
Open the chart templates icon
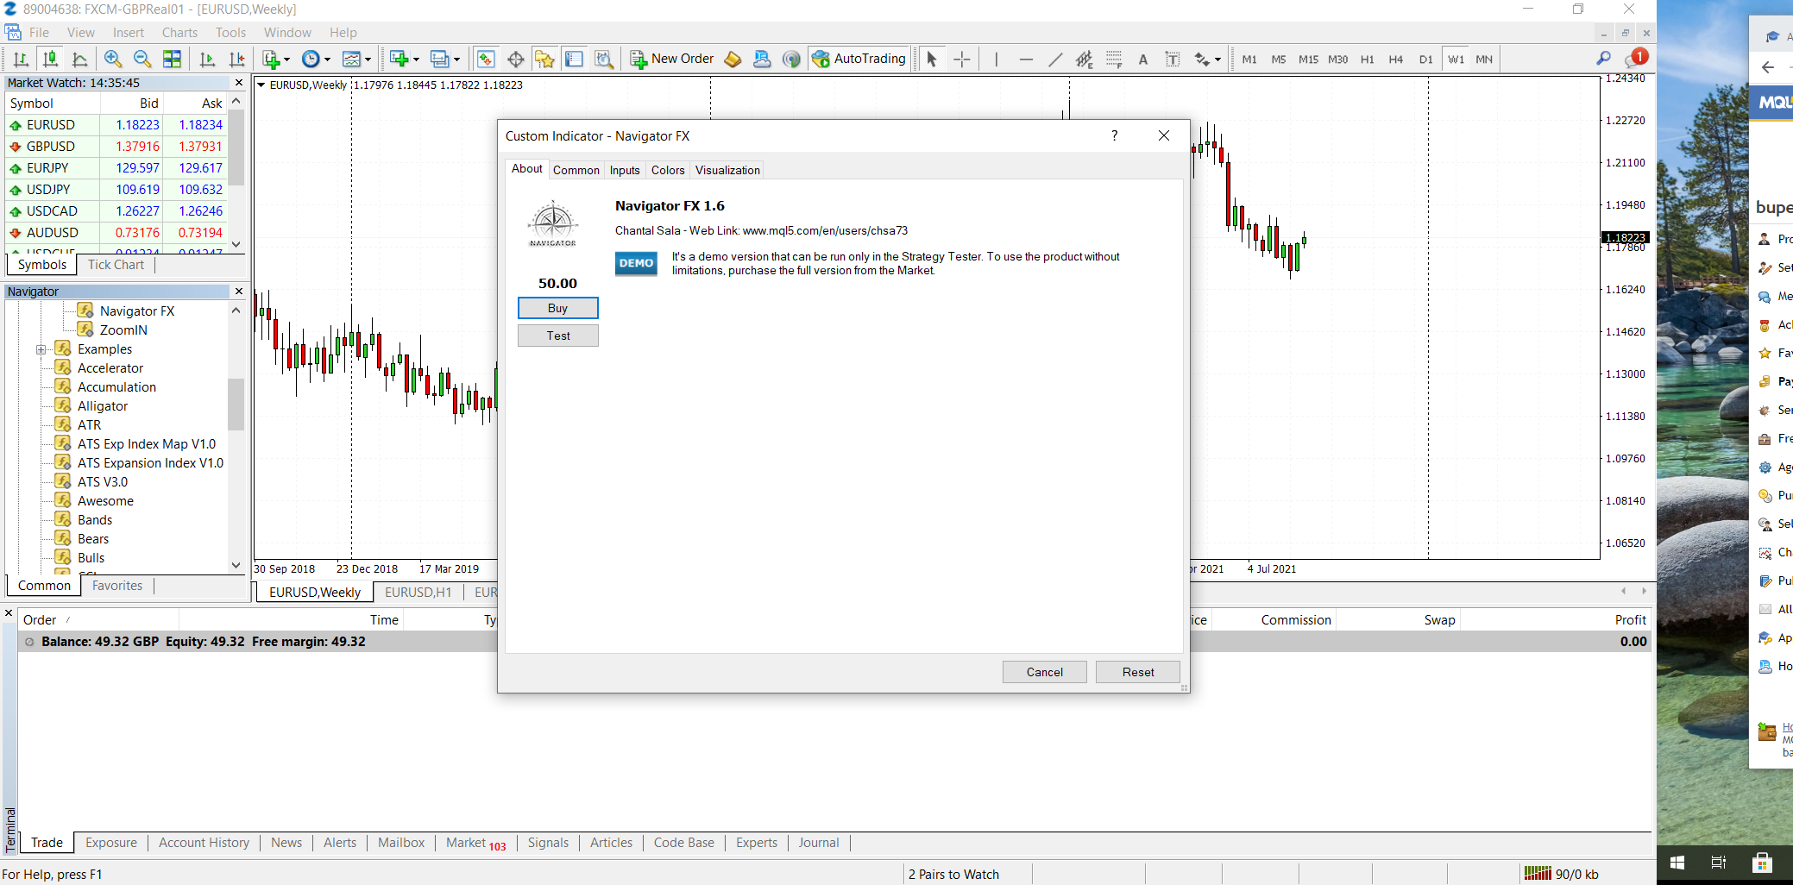351,59
